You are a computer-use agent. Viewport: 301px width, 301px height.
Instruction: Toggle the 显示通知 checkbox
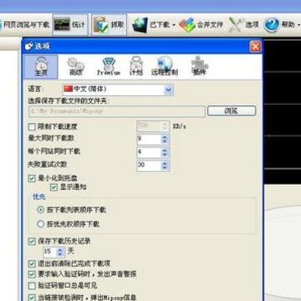pyautogui.click(x=54, y=187)
